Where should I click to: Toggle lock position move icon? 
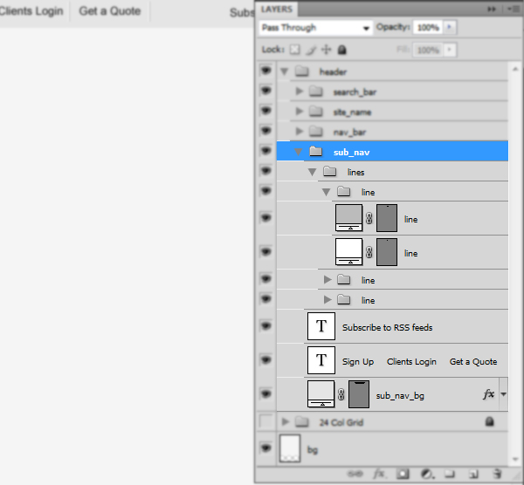click(326, 50)
